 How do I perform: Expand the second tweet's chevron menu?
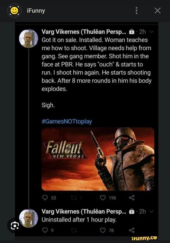(151, 211)
